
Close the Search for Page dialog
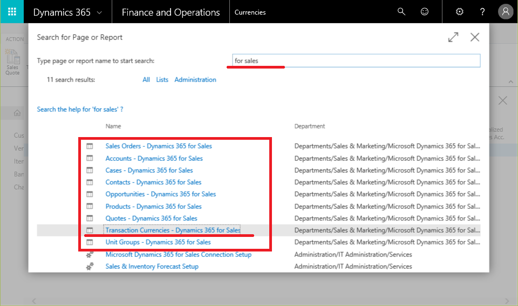click(475, 37)
